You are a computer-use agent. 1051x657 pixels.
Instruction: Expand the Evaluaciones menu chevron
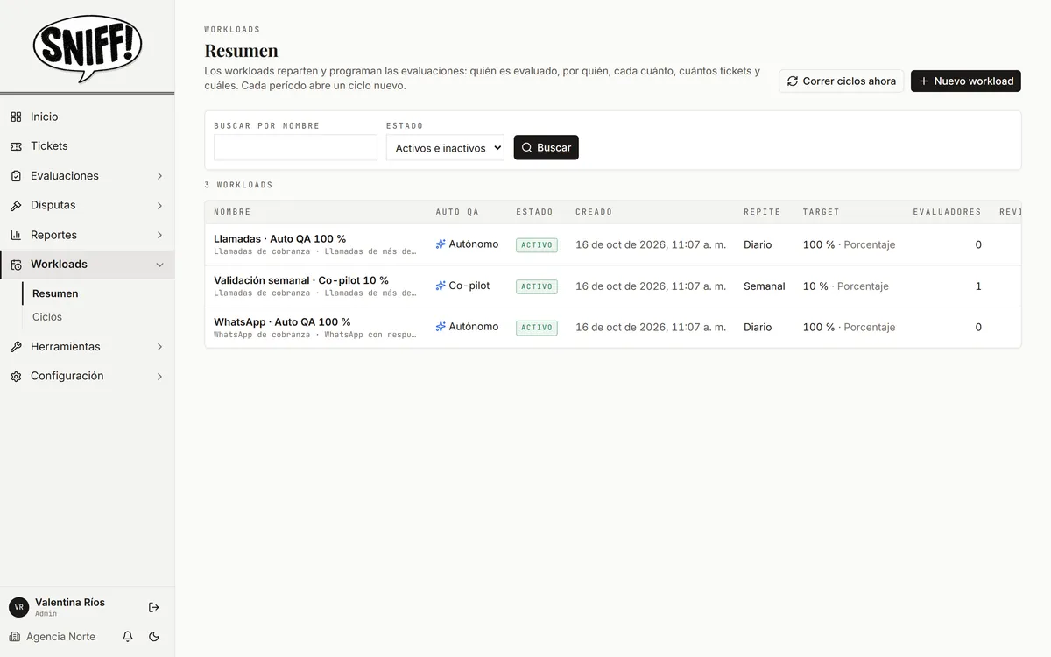coord(159,176)
